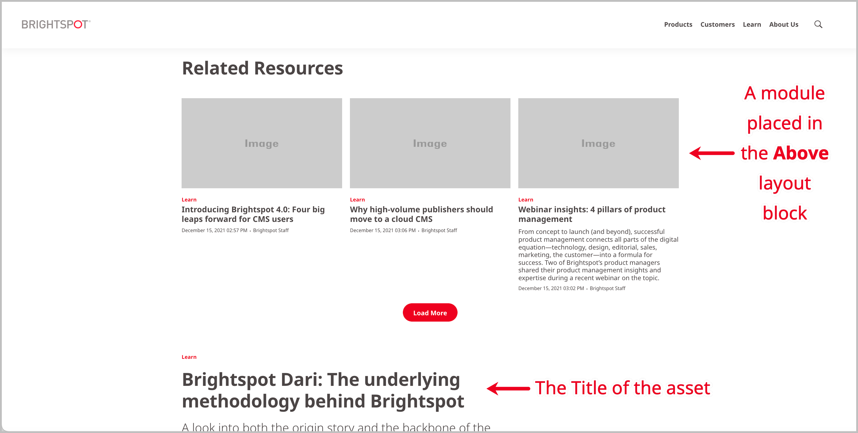Click the image thumbnail above Webinar insights
The image size is (858, 433).
598,143
